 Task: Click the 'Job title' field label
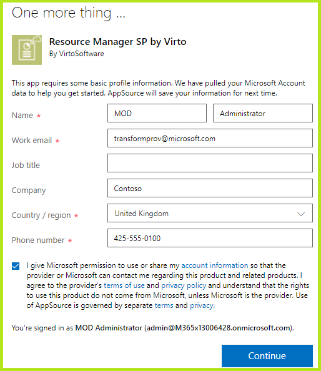pyautogui.click(x=26, y=165)
